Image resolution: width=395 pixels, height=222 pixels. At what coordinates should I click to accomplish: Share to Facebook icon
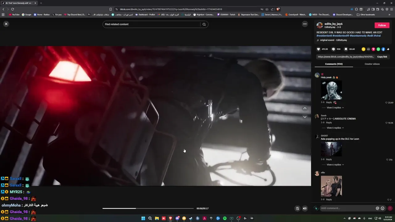tap(383, 49)
